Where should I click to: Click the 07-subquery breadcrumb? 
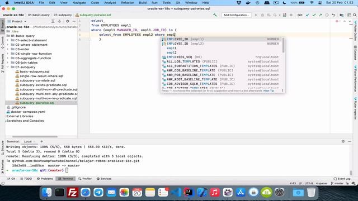pyautogui.click(x=63, y=15)
